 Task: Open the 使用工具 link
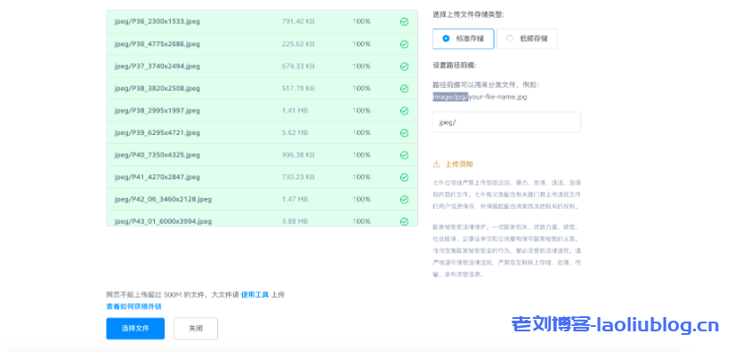coord(255,295)
